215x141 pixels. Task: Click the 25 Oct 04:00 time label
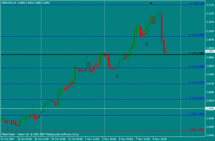(x=25, y=139)
